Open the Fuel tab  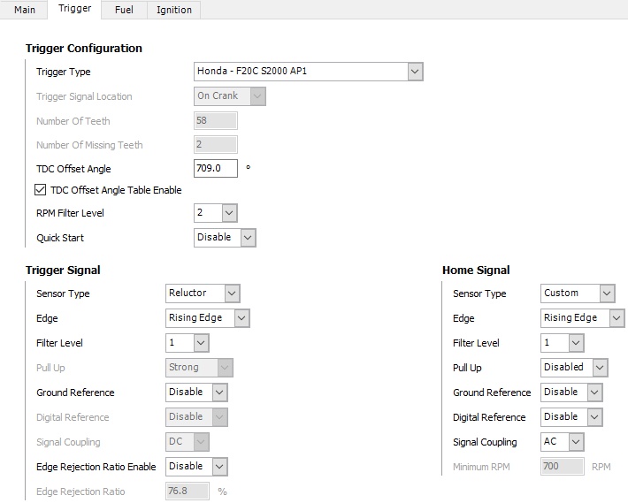(124, 10)
